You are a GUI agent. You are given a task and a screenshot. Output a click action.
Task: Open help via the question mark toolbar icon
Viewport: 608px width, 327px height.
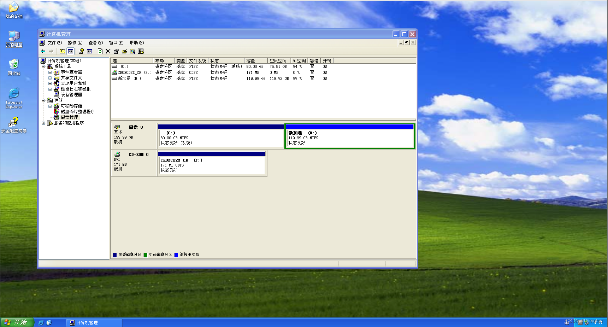81,51
